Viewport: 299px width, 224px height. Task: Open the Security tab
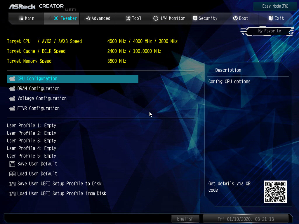click(x=205, y=18)
